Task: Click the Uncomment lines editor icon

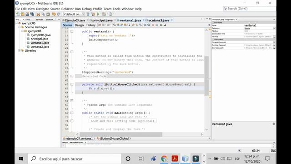Action: point(165,25)
